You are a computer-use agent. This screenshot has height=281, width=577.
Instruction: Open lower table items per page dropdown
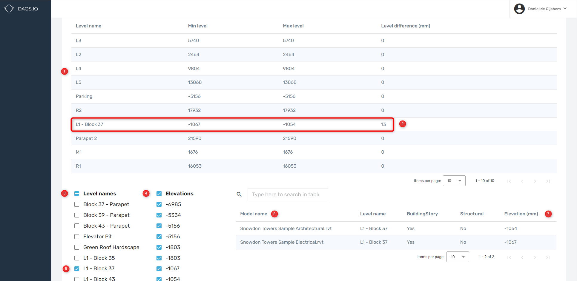click(x=458, y=257)
